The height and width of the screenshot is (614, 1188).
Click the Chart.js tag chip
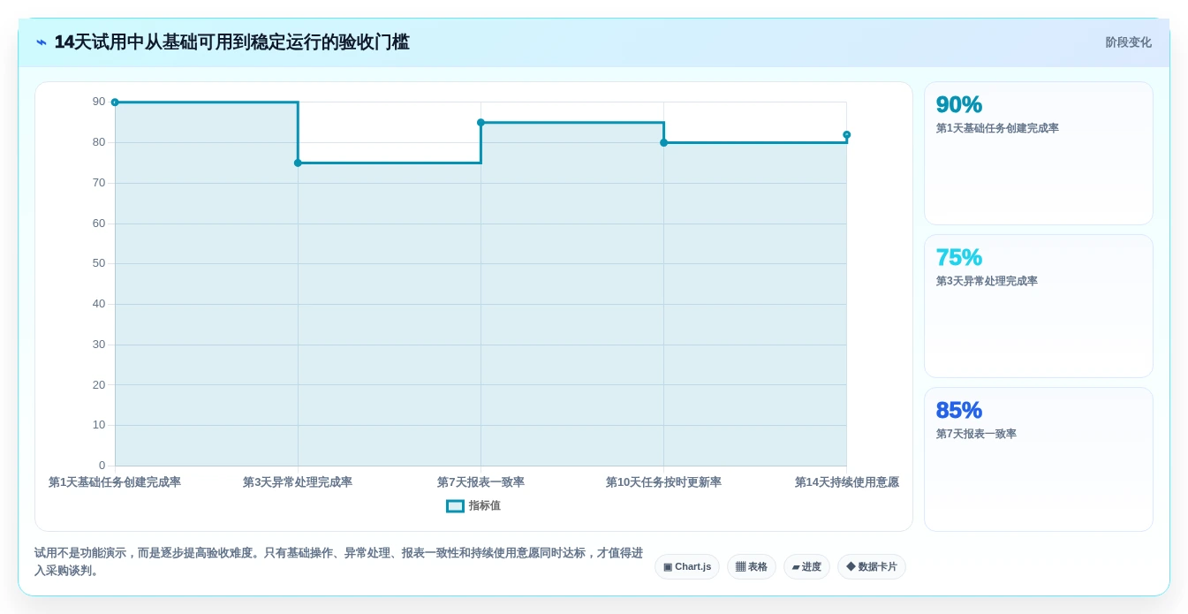coord(687,567)
